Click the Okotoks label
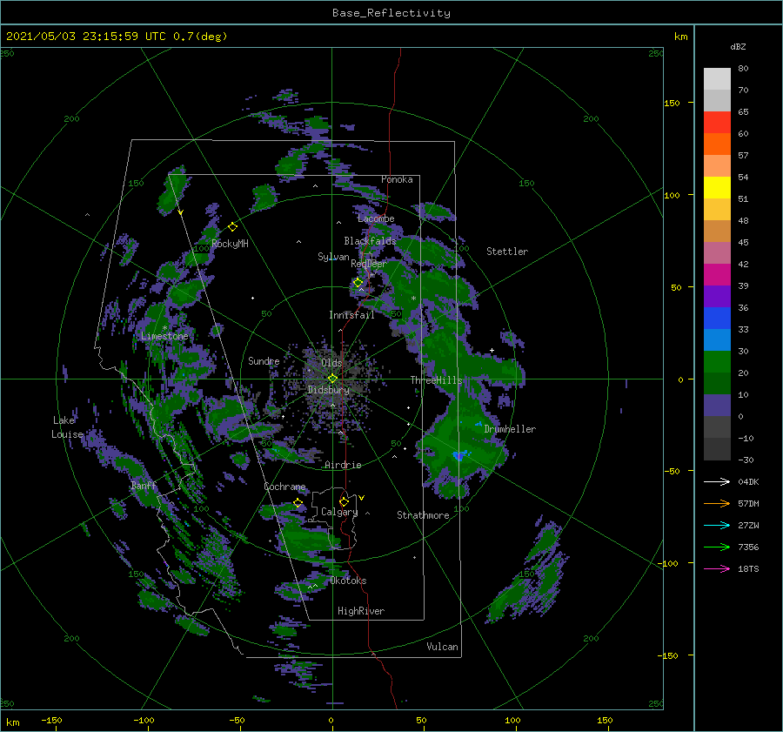 point(348,581)
